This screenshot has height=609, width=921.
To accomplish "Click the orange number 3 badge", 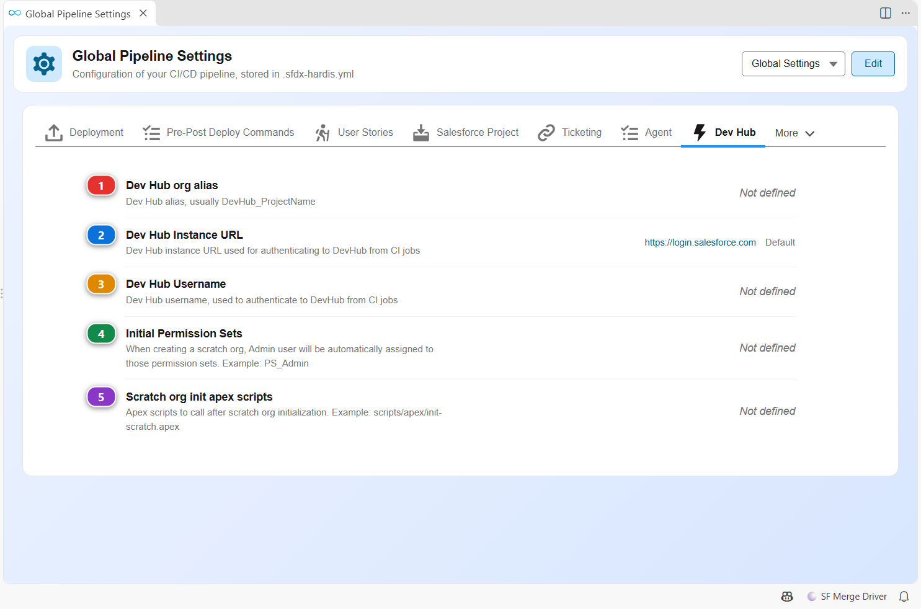I will (101, 284).
